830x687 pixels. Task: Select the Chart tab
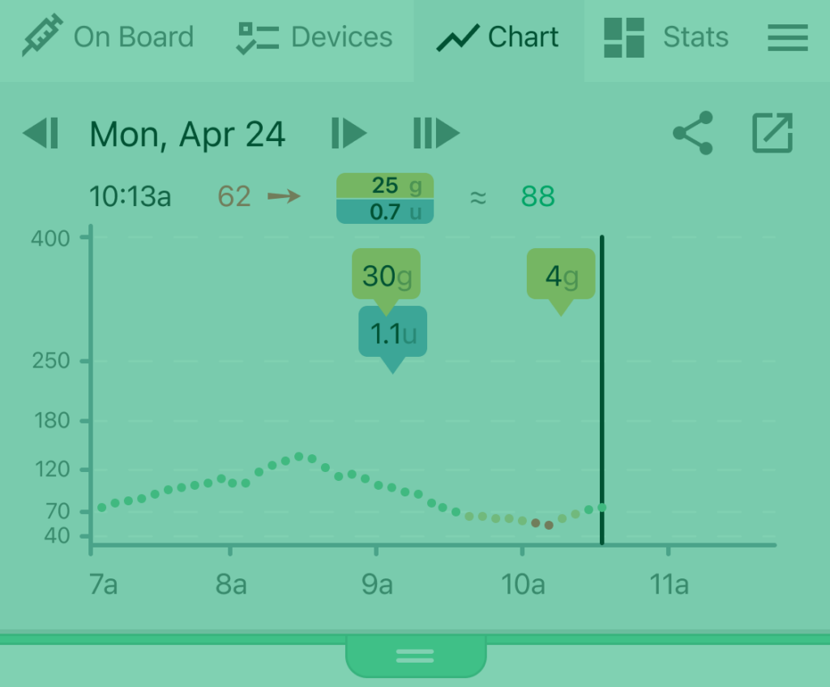click(x=498, y=37)
